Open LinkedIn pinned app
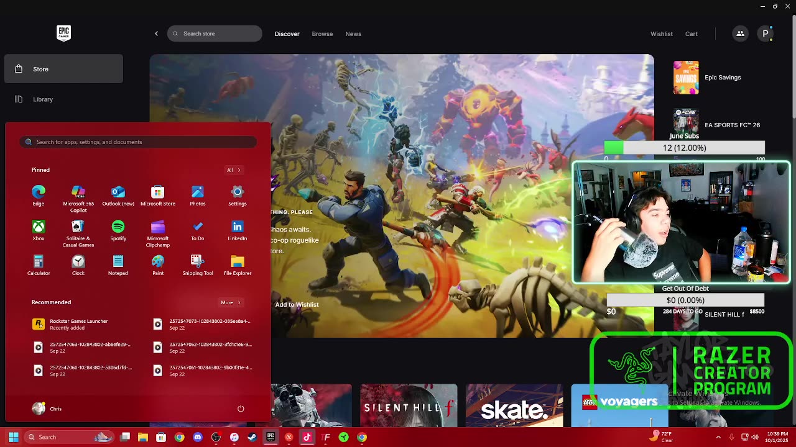 [x=238, y=230]
